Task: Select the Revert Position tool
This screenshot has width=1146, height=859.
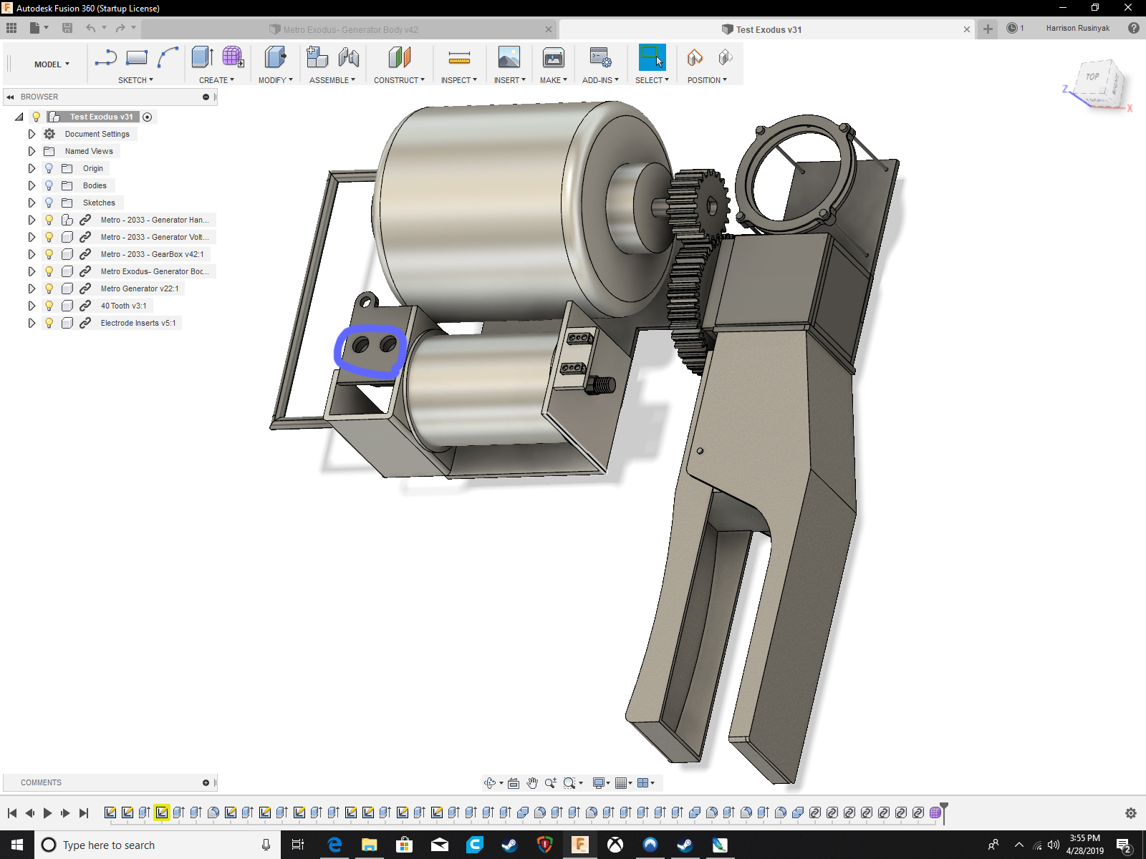Action: pyautogui.click(x=726, y=57)
